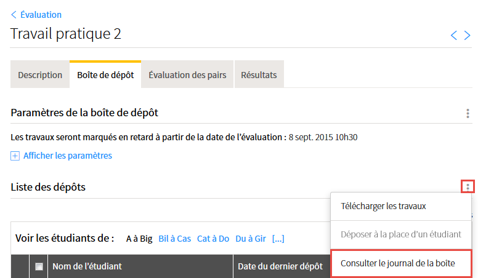Screen dimensions: 478x278
Task: Switch to Évaluation des pairs tab
Action: [x=187, y=74]
